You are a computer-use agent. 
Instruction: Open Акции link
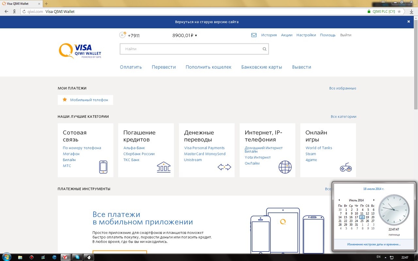[x=287, y=35]
